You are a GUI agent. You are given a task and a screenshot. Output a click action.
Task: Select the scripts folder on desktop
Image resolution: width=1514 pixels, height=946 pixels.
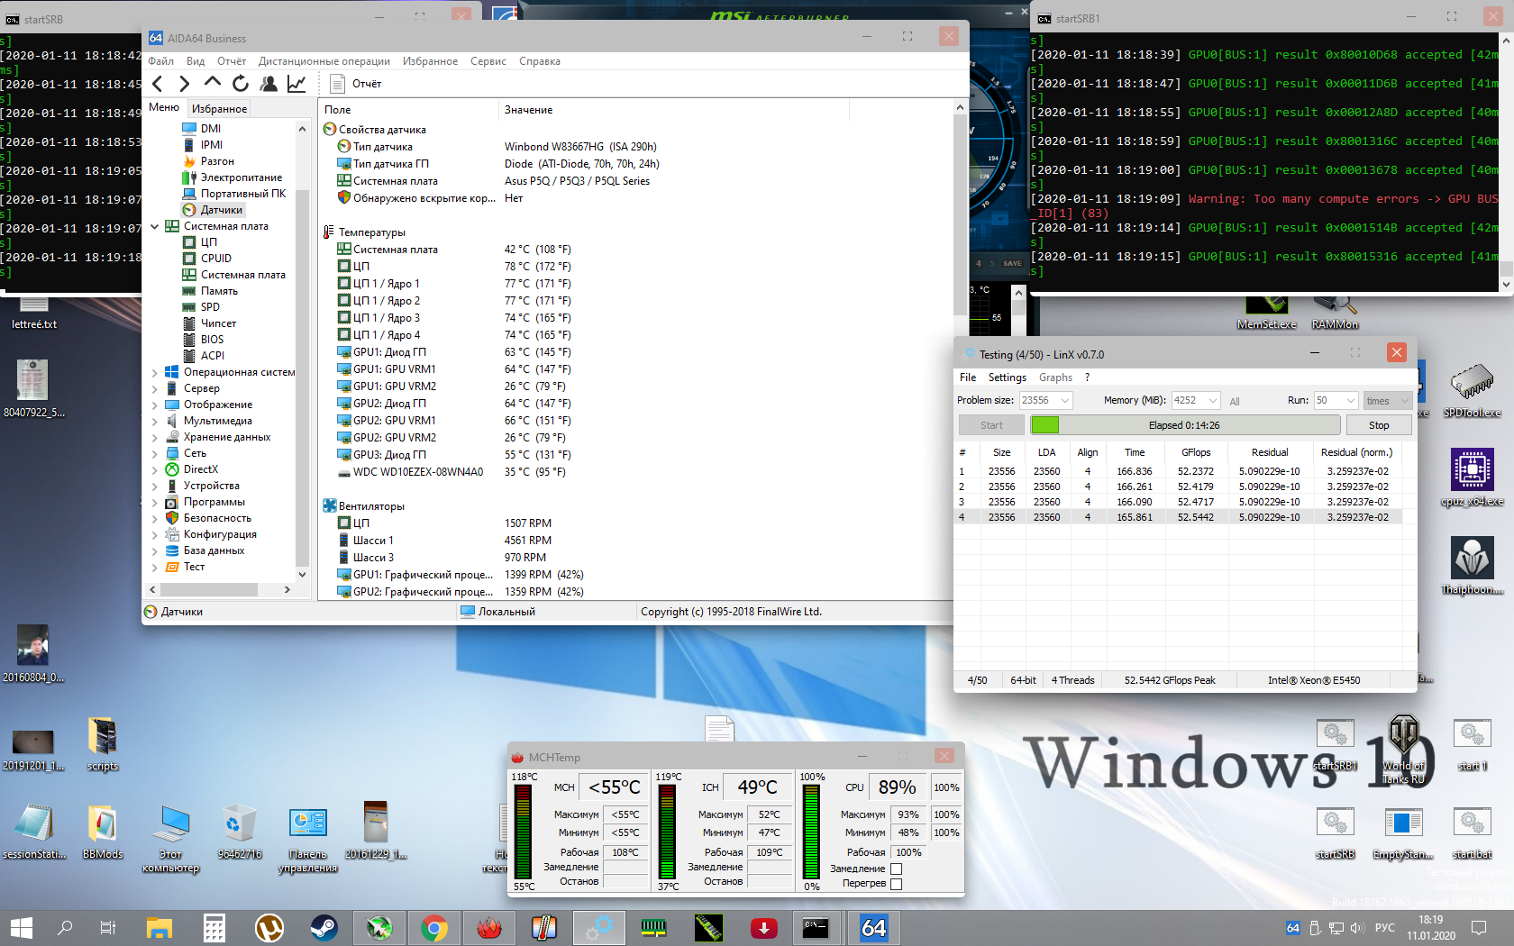coord(103,744)
